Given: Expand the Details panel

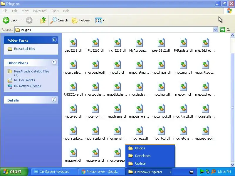Looking at the screenshot, I should pyautogui.click(x=54, y=100).
